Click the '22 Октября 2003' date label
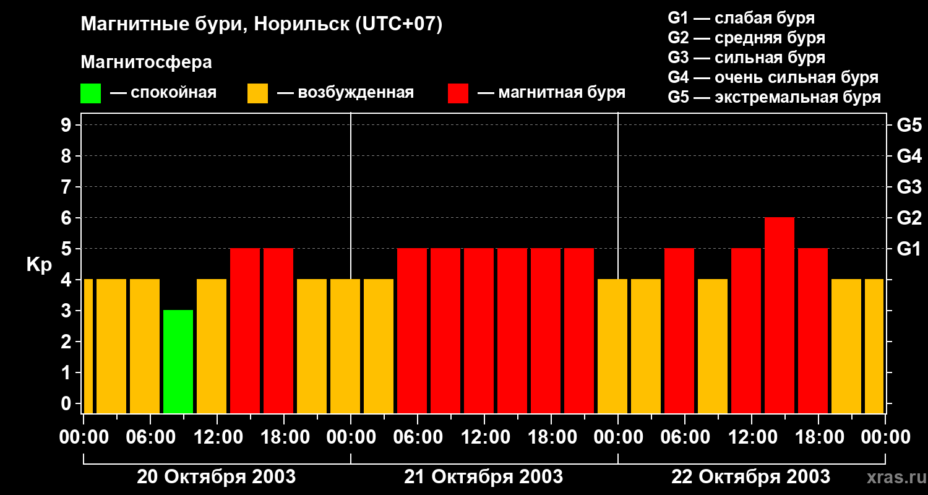This screenshot has height=495, width=928. click(751, 476)
